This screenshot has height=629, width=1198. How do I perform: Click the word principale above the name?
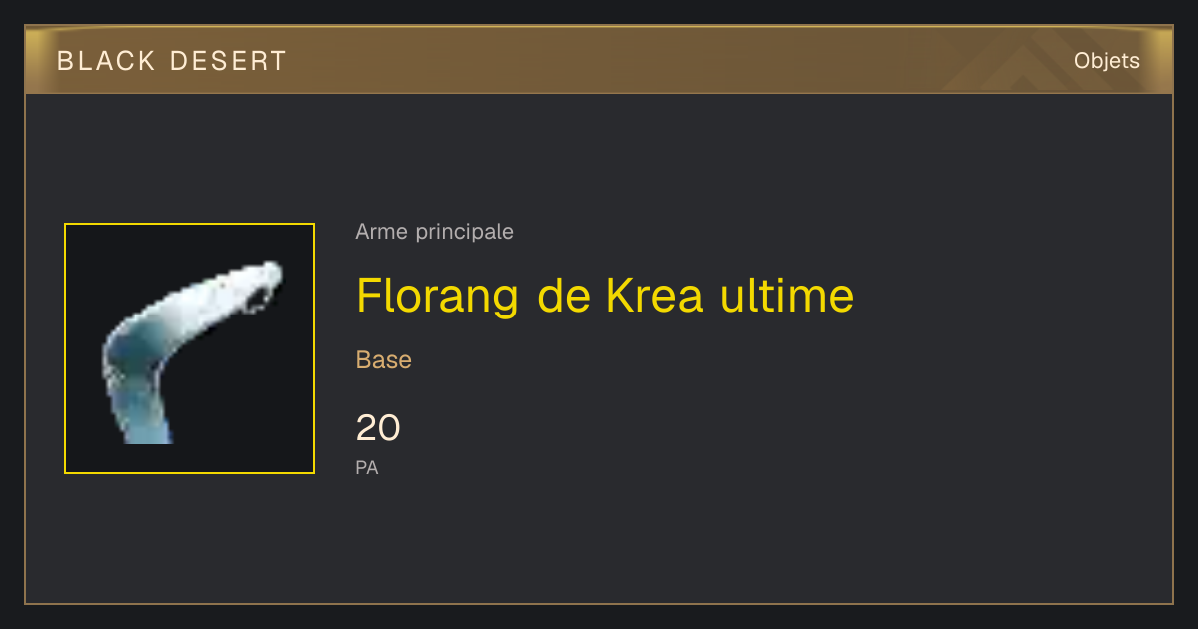(465, 233)
